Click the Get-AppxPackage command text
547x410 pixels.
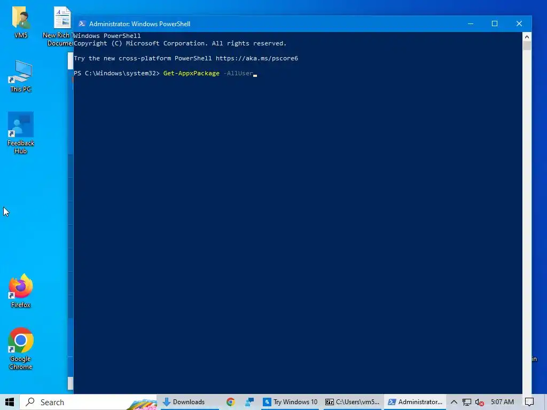click(191, 73)
